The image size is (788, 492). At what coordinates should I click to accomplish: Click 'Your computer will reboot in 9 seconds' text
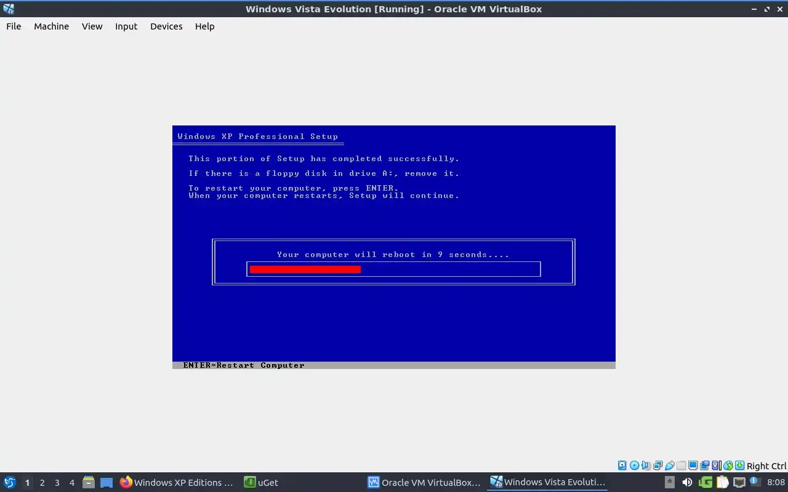[393, 255]
